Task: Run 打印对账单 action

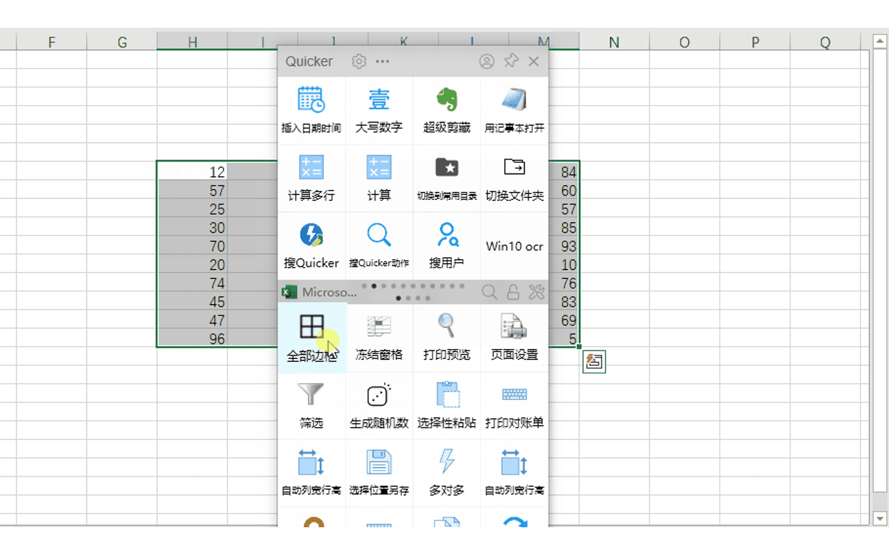Action: 514,406
